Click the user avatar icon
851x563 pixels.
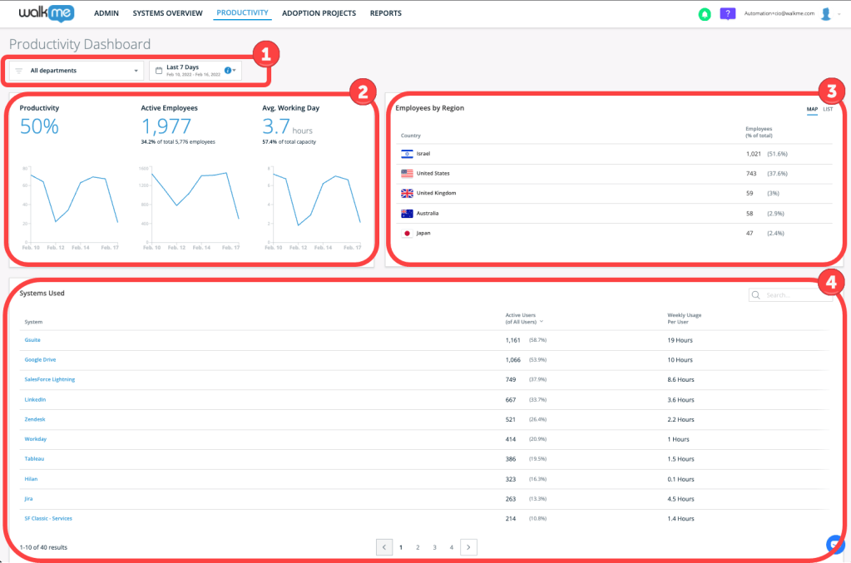coord(825,14)
